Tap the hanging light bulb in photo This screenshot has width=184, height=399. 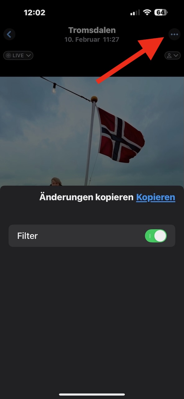[54, 88]
